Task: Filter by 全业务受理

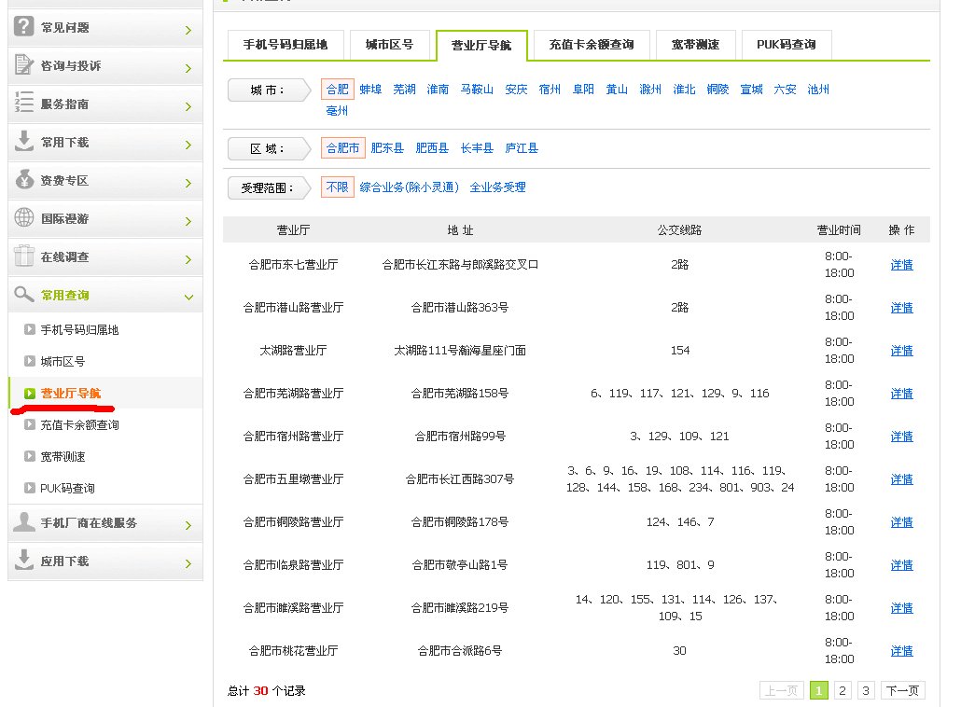Action: pos(497,187)
